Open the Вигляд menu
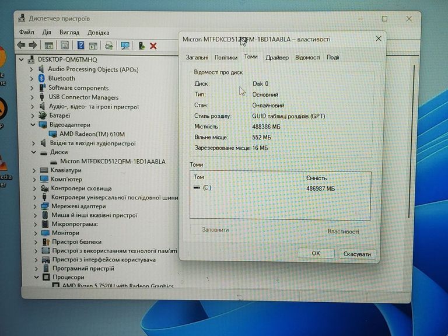Screen dimensions: 448x336 pyautogui.click(x=69, y=33)
